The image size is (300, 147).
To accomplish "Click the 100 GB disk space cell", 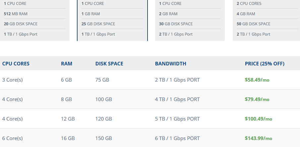I will (x=103, y=99).
